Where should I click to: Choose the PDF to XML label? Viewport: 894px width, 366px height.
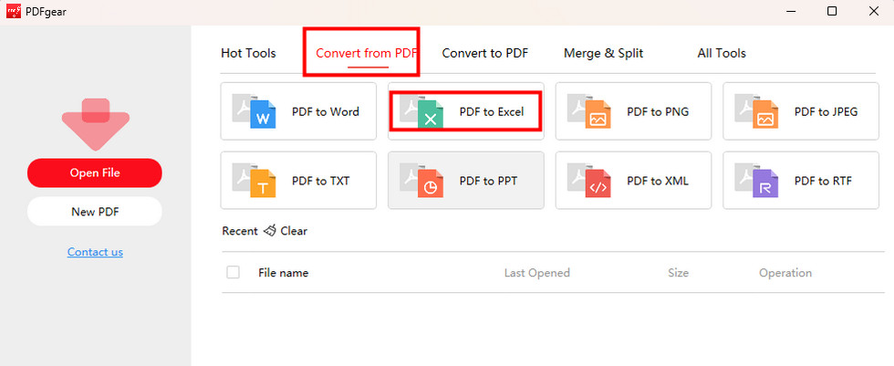[x=658, y=182]
